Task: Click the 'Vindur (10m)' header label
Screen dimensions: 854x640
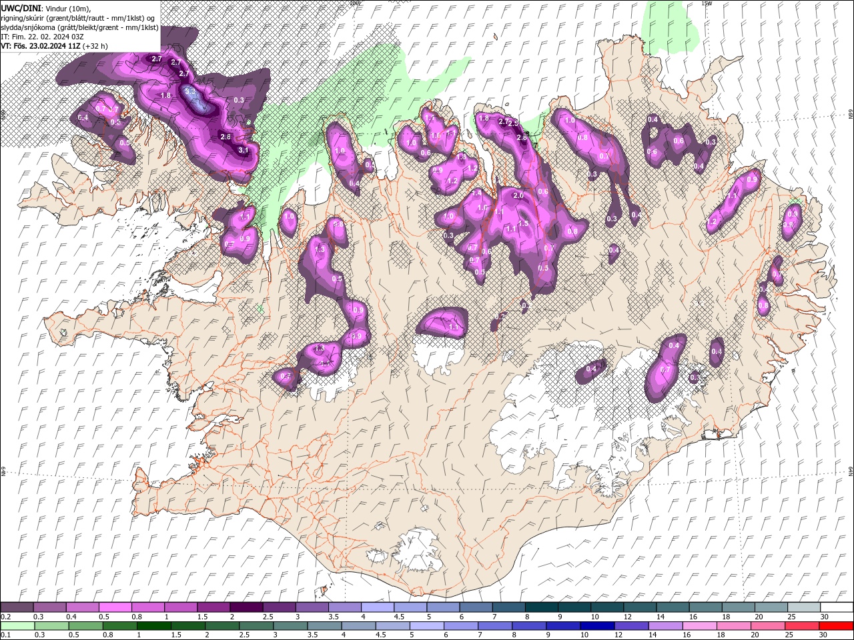Action: click(67, 8)
